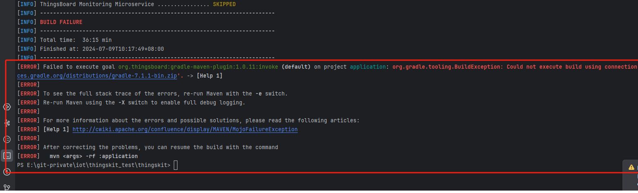Click the 'Total time: 36:15 min' line
This screenshot has height=193, width=638.
point(75,40)
